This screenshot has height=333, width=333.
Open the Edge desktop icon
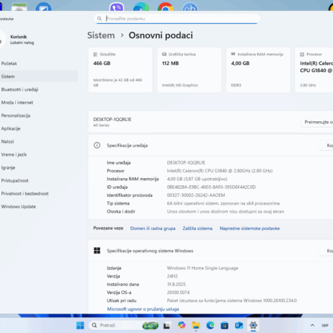(141, 6)
